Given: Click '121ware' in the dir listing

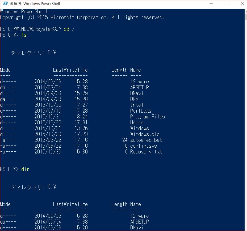Looking at the screenshot, I should 140,216.
